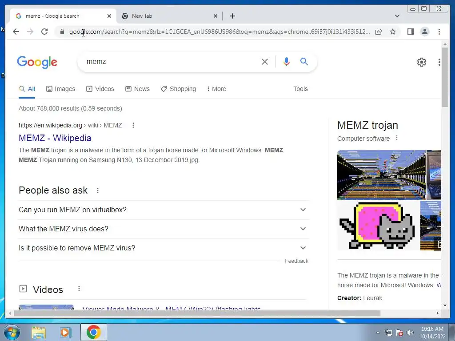
Task: Click the horizontal scrollbar thumb
Action: 197,313
